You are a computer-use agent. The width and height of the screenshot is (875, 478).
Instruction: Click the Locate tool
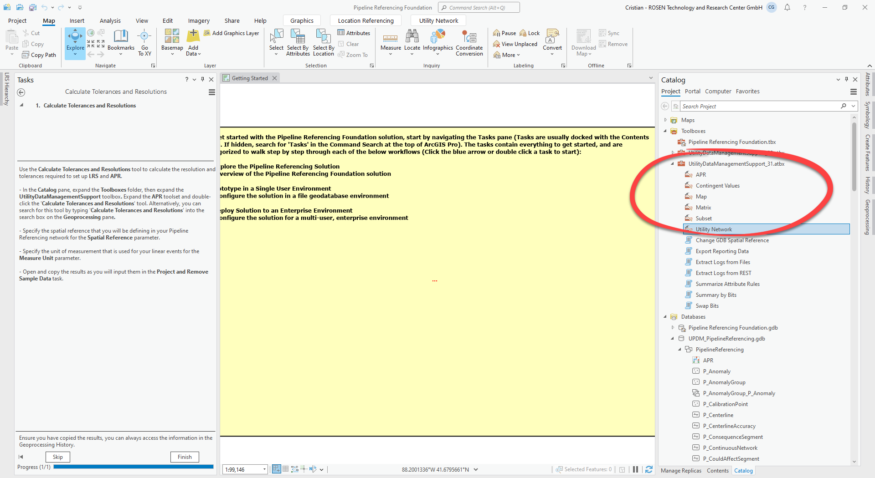point(412,43)
